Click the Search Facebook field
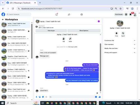The height and width of the screenshot is (105, 140). point(19,15)
